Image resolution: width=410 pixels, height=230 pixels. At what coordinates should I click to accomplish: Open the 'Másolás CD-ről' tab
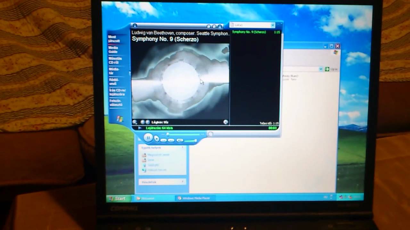115,60
